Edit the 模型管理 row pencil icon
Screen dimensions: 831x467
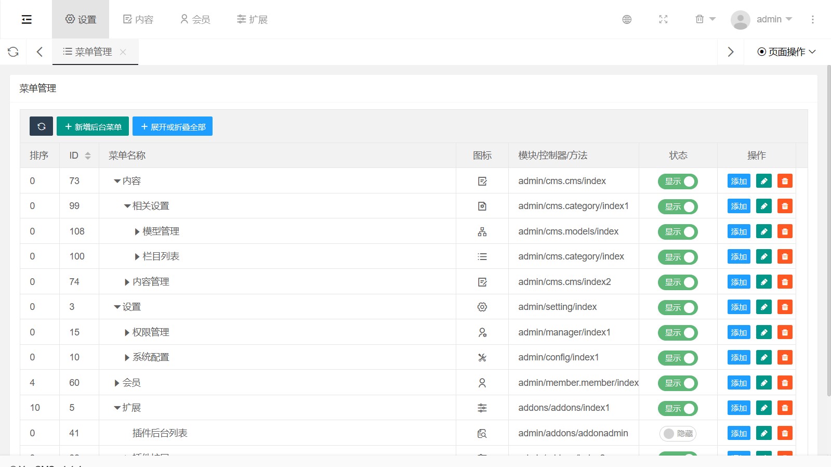tap(764, 231)
